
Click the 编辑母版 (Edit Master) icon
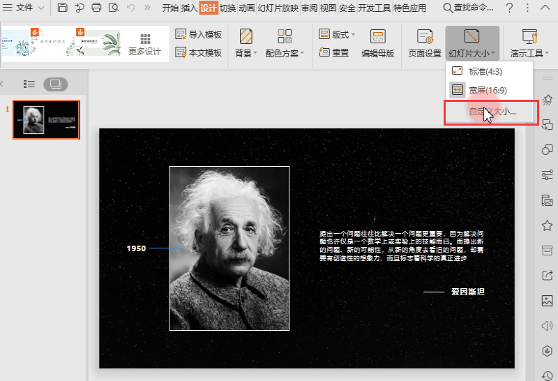(377, 44)
